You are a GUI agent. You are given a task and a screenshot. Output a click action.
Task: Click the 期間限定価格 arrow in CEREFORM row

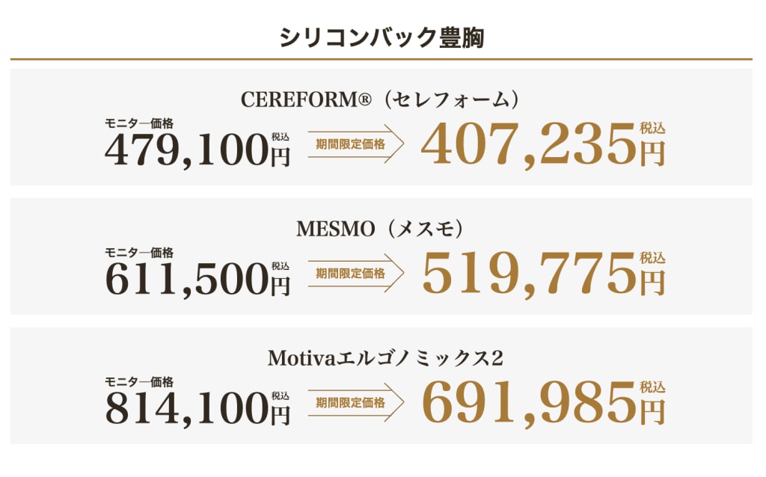point(356,144)
